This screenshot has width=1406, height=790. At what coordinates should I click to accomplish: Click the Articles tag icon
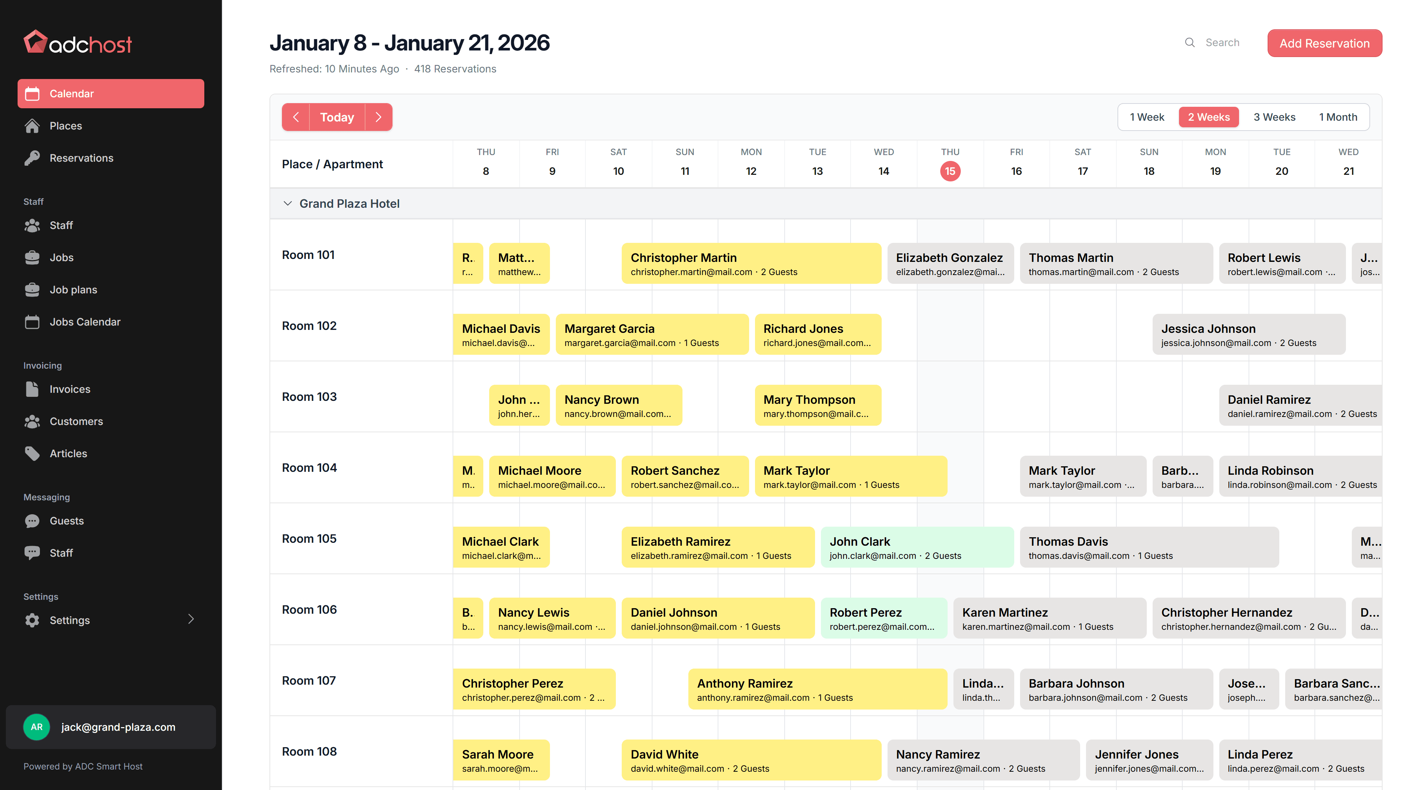click(33, 453)
